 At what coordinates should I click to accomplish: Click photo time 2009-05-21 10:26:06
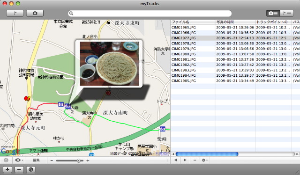pyautogui.click(x=235, y=27)
